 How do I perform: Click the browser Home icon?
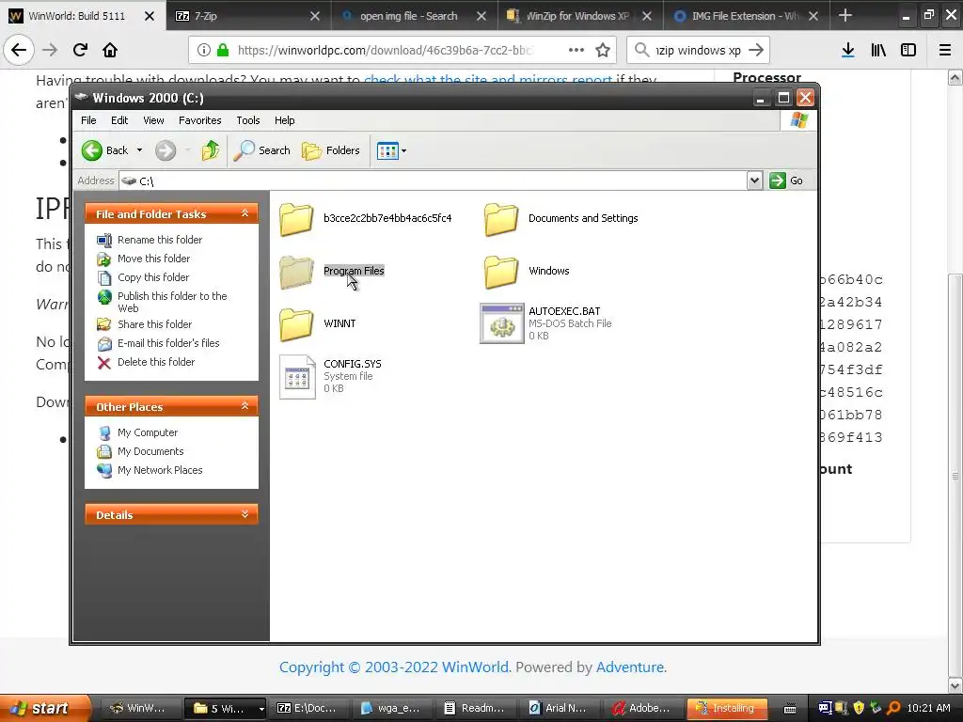(x=110, y=50)
